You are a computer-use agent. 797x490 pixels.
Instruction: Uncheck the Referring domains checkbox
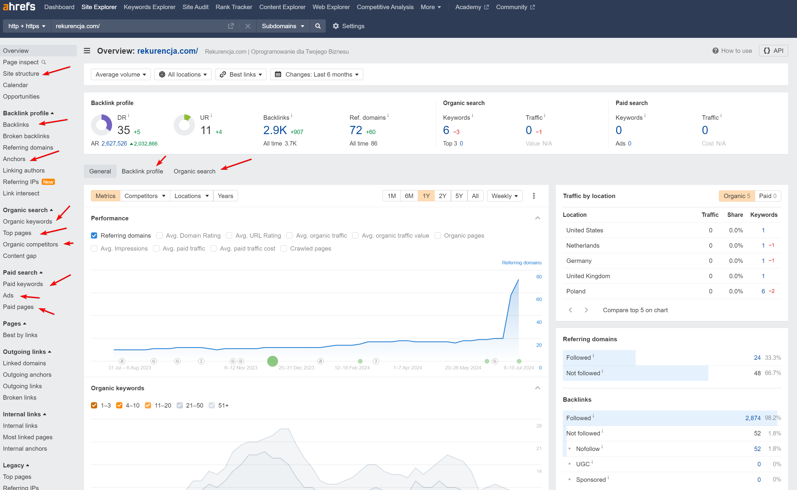(x=94, y=236)
